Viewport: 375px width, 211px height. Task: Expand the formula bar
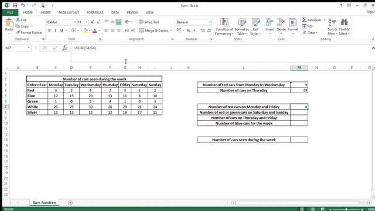point(373,48)
